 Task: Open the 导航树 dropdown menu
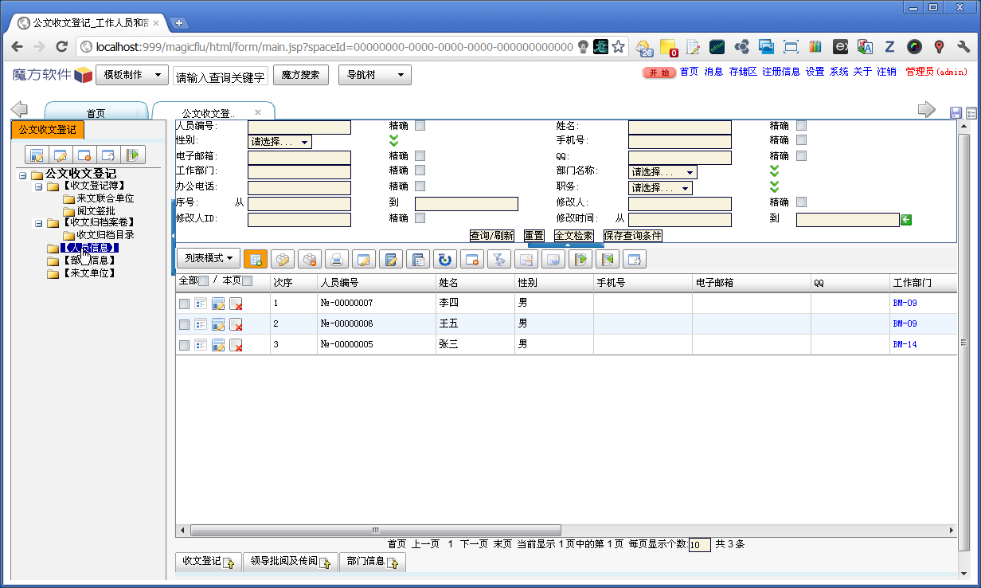click(375, 75)
